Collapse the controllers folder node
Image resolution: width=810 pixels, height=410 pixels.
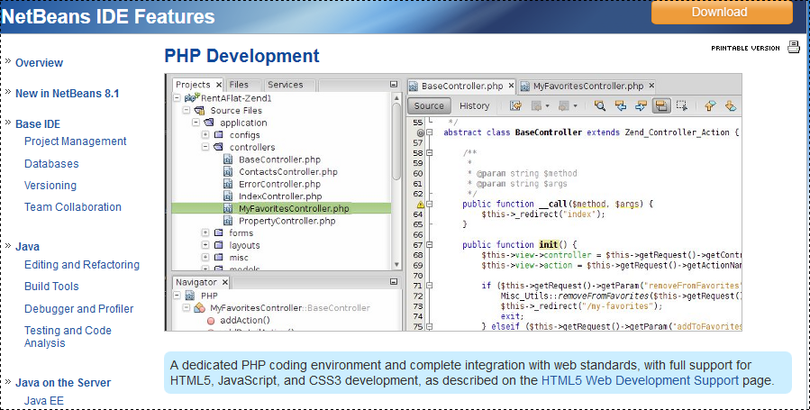point(205,148)
